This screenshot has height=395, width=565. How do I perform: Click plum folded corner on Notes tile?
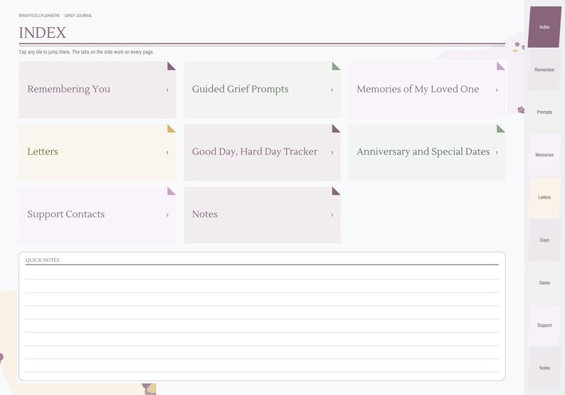coord(336,191)
